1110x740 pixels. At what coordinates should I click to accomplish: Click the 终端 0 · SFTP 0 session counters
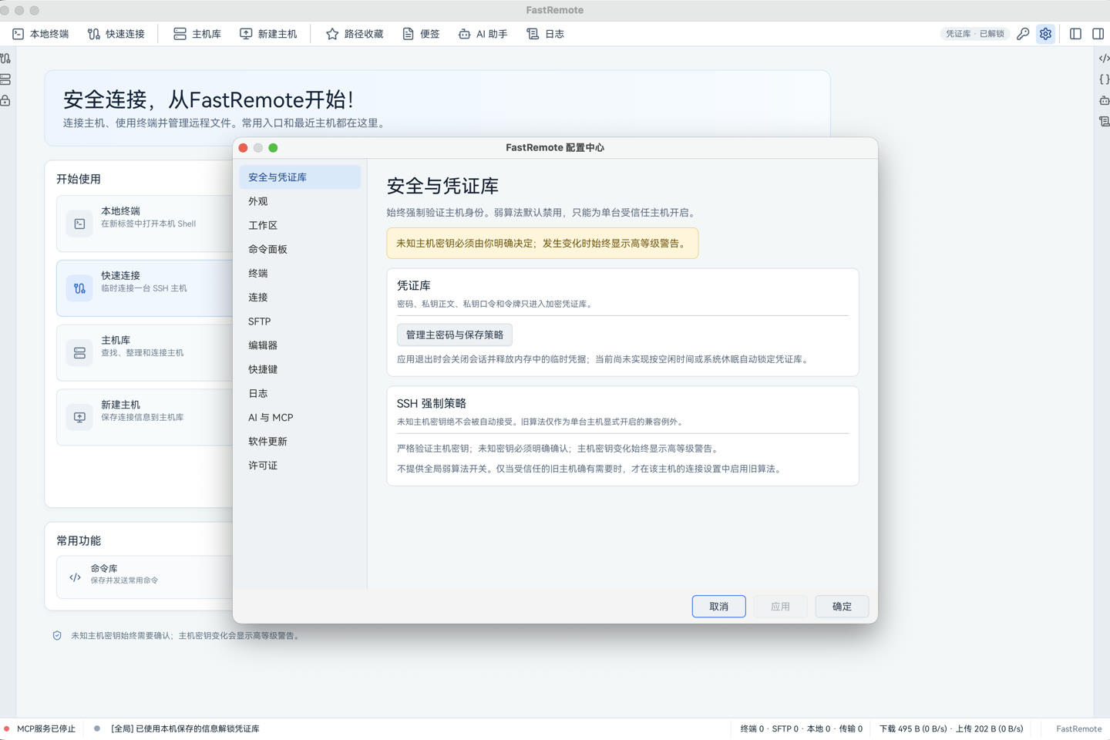(x=802, y=728)
